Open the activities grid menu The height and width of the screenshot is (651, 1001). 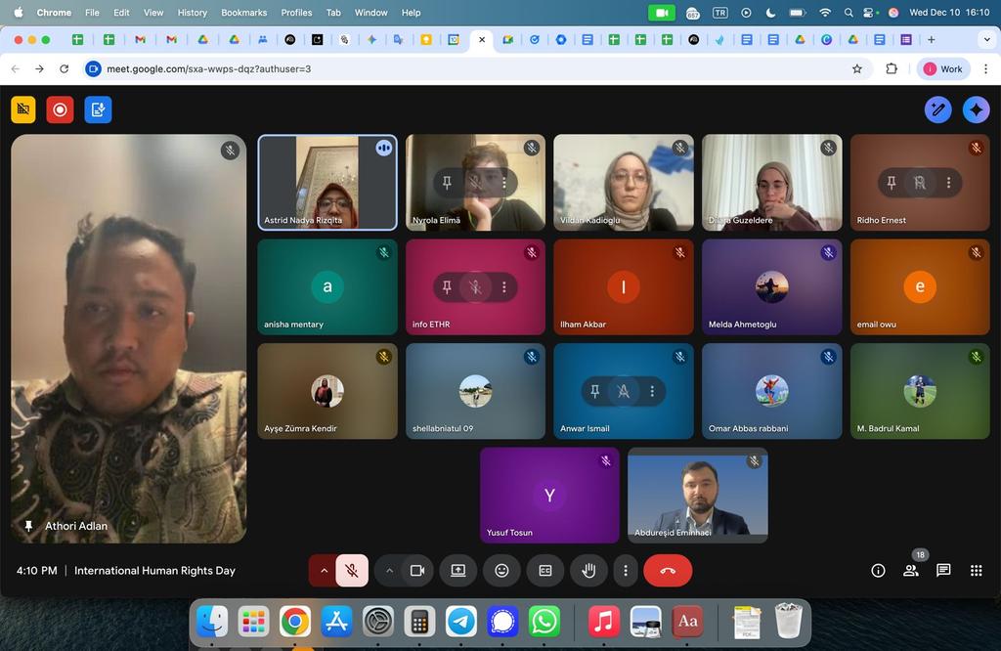[977, 571]
